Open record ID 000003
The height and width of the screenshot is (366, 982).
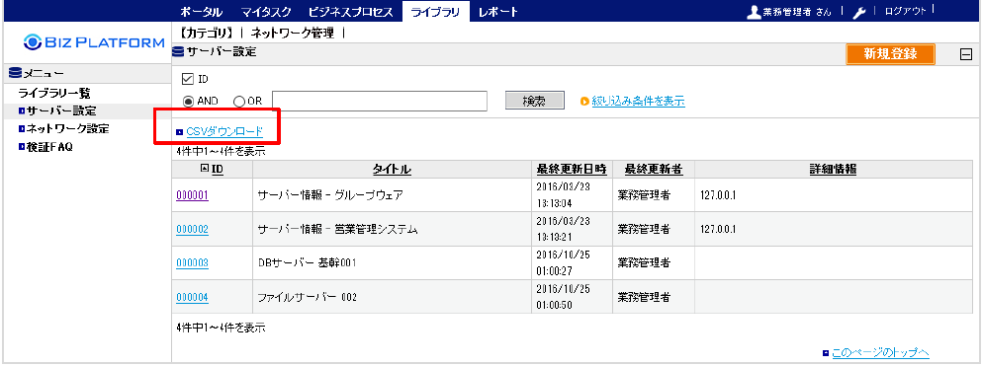(192, 263)
